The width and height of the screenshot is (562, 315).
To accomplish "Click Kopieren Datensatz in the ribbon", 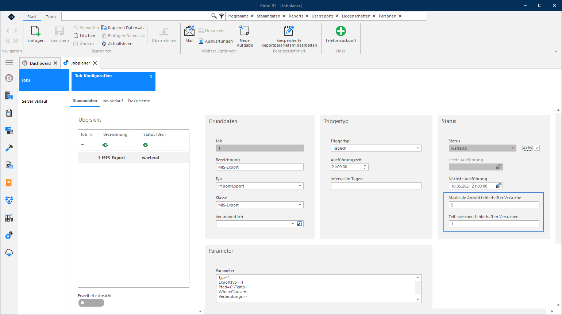I will (x=123, y=28).
